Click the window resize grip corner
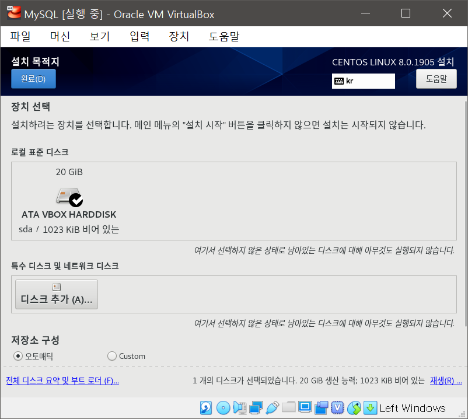Viewport: 468px width, 419px height. click(x=462, y=414)
